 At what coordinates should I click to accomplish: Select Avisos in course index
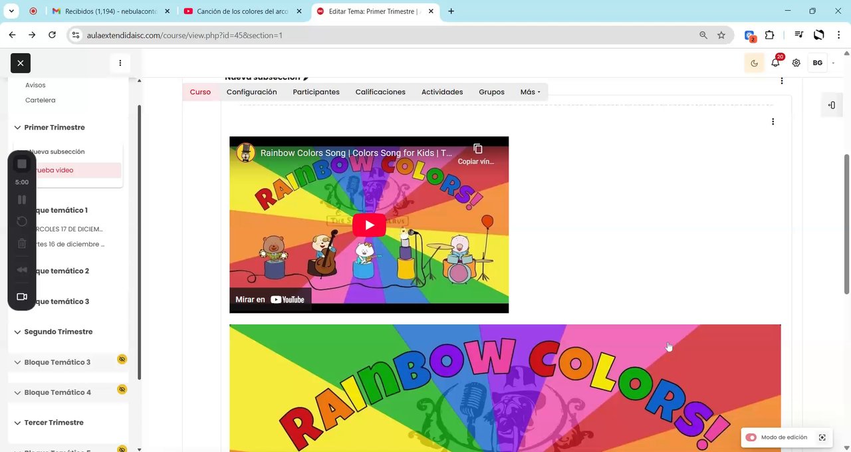(x=35, y=85)
